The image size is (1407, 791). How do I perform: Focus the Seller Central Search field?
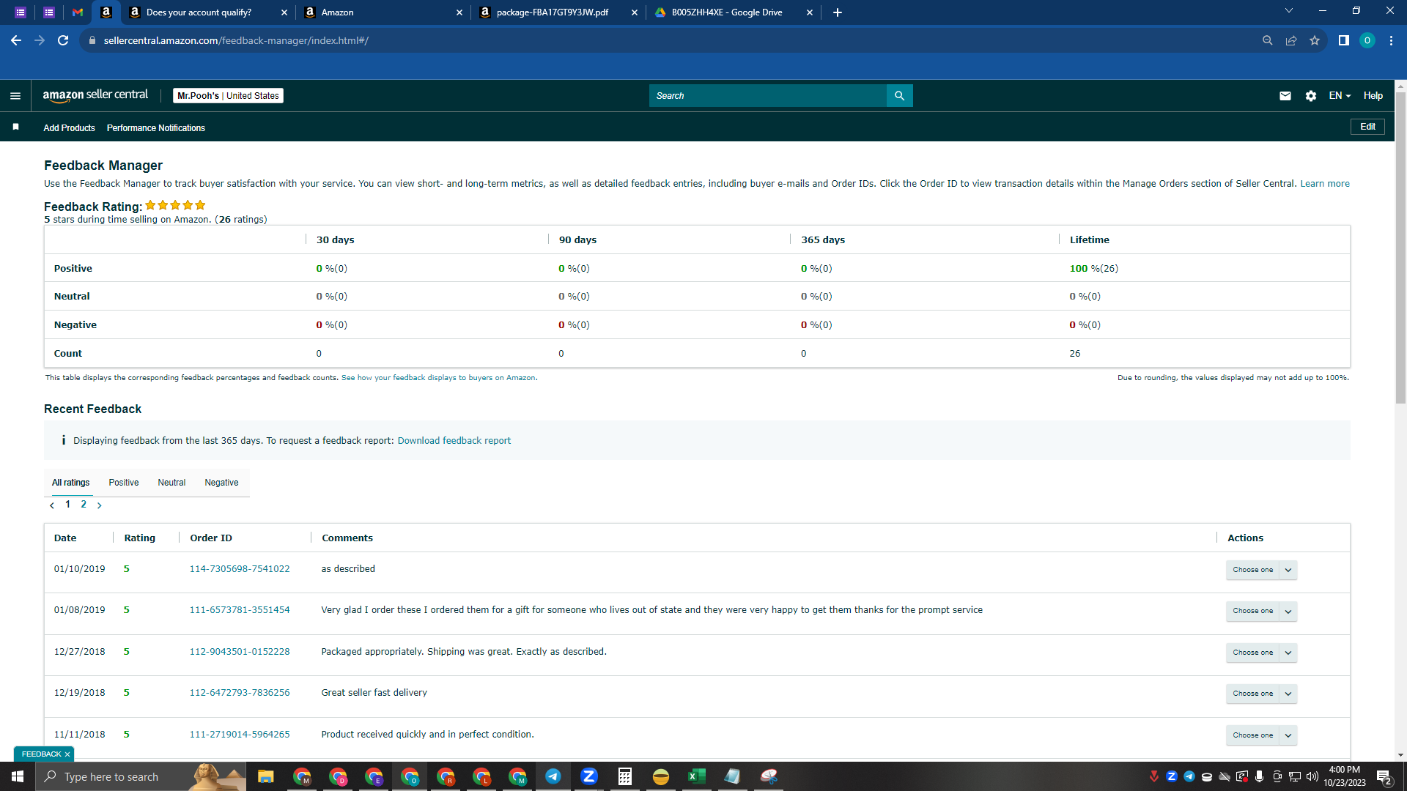pos(768,96)
